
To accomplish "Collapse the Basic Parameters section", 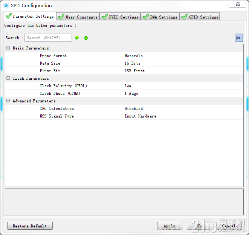I will 8,48.
